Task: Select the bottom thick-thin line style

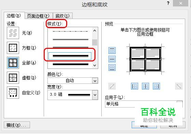Action: (x=70, y=64)
